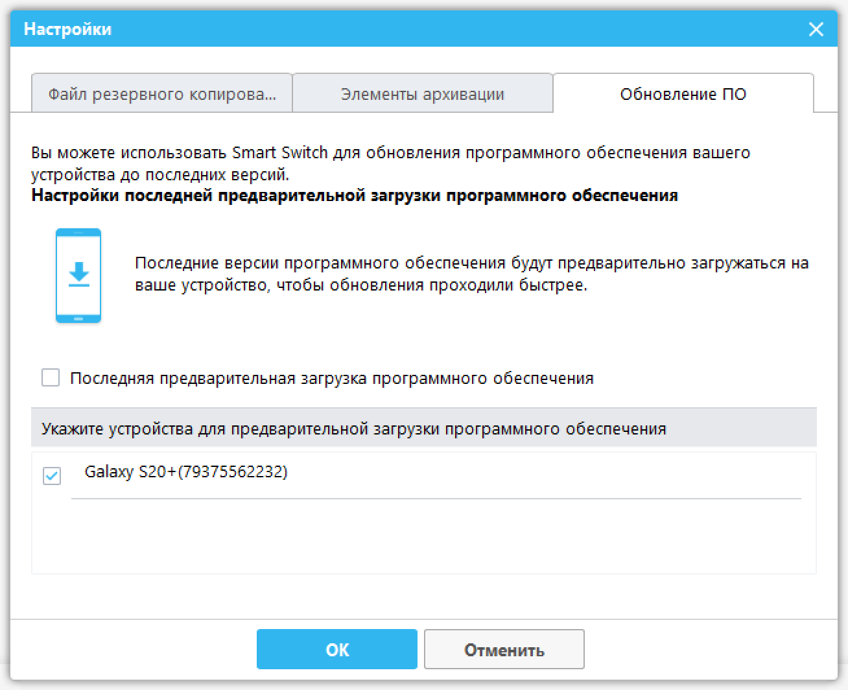Click the Последние версии программного обеспечения description
Viewport: 848px width, 690px height.
tap(471, 274)
